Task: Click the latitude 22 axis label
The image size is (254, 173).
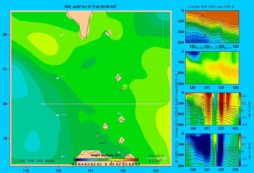Action: click(5, 35)
